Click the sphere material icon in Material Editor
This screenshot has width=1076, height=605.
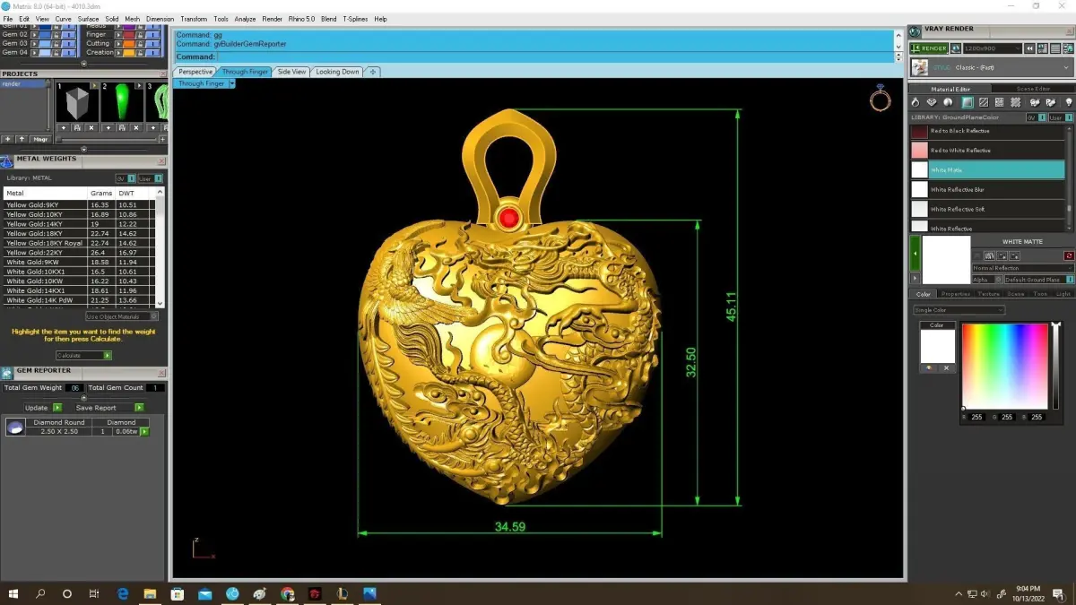[948, 102]
